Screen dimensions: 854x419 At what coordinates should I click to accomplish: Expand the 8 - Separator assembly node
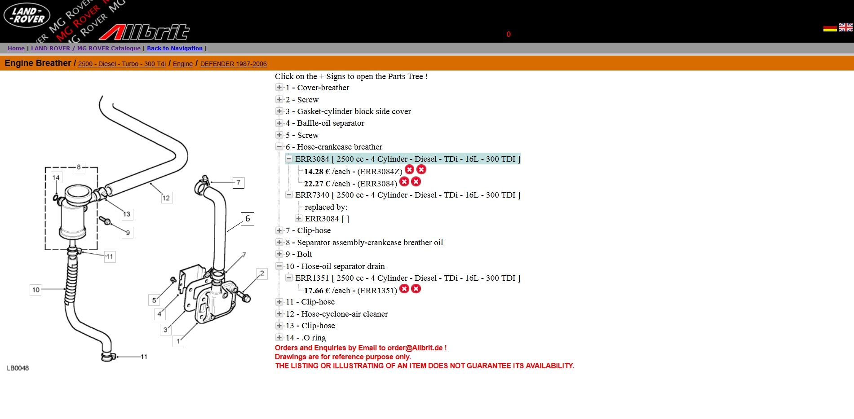pos(279,243)
